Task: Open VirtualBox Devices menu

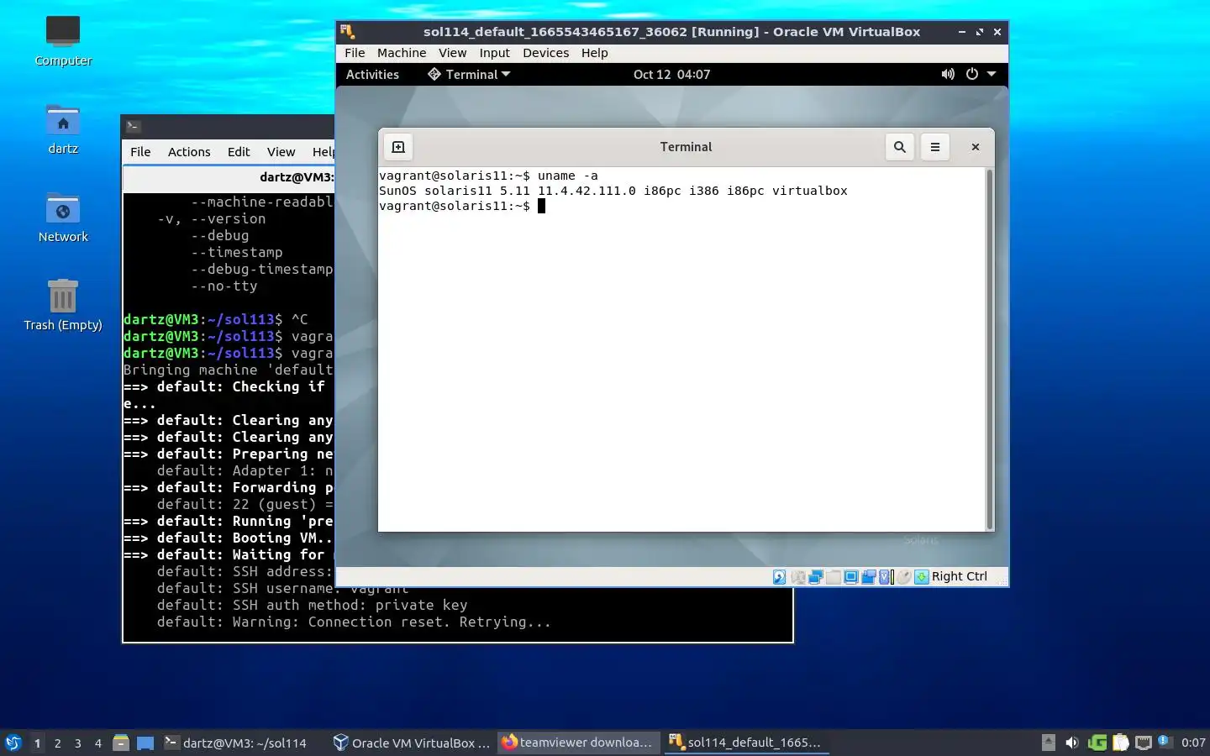Action: [x=545, y=52]
